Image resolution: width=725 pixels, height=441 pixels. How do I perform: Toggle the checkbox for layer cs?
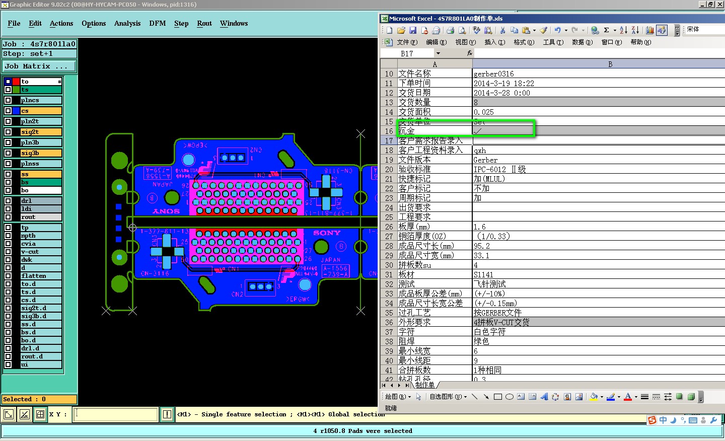(x=8, y=111)
